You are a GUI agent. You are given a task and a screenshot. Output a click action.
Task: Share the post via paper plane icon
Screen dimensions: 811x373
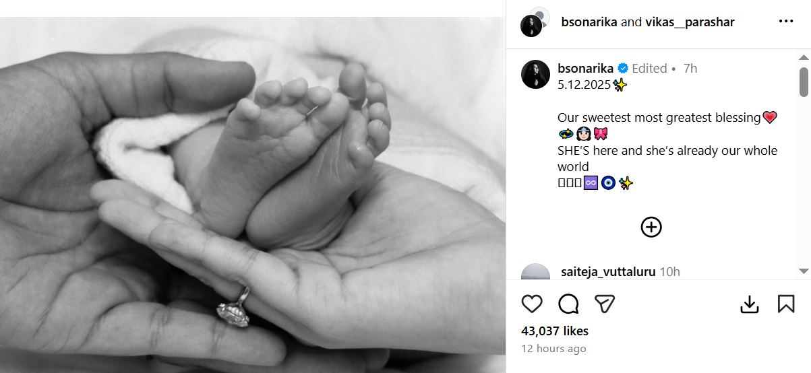point(605,304)
